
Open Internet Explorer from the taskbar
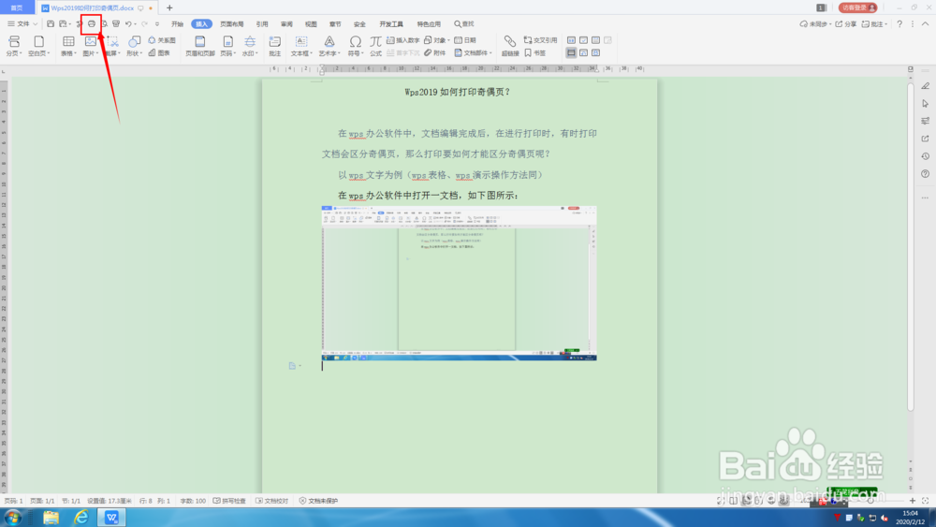coord(80,517)
